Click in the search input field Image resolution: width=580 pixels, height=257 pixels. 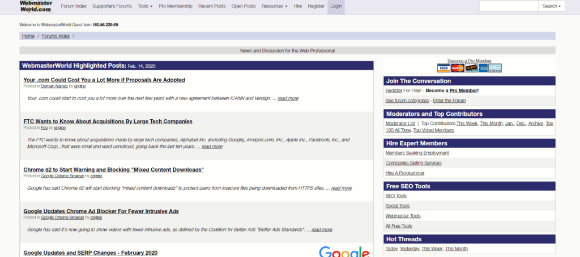(x=509, y=6)
